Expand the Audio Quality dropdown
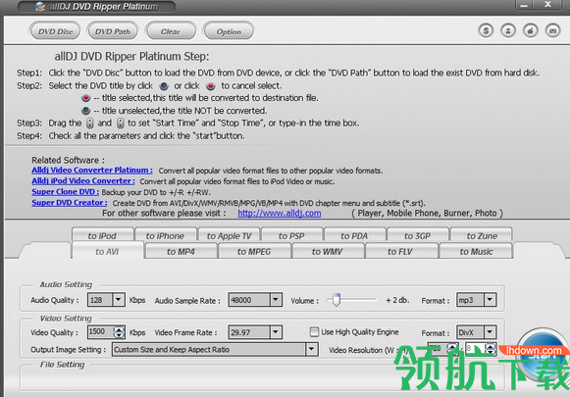Viewport: 570px width, 397px height. pos(119,300)
